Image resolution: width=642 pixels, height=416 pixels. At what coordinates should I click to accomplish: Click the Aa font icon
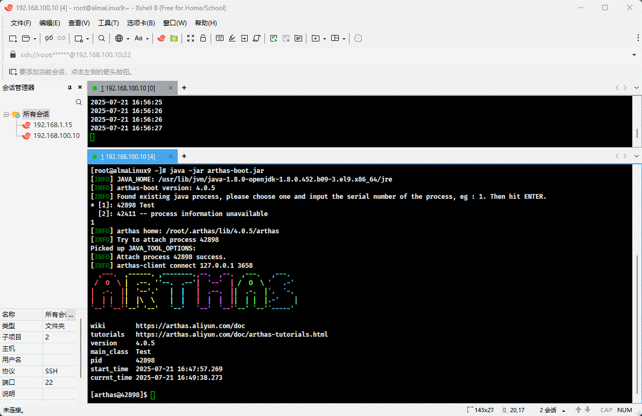pyautogui.click(x=138, y=38)
